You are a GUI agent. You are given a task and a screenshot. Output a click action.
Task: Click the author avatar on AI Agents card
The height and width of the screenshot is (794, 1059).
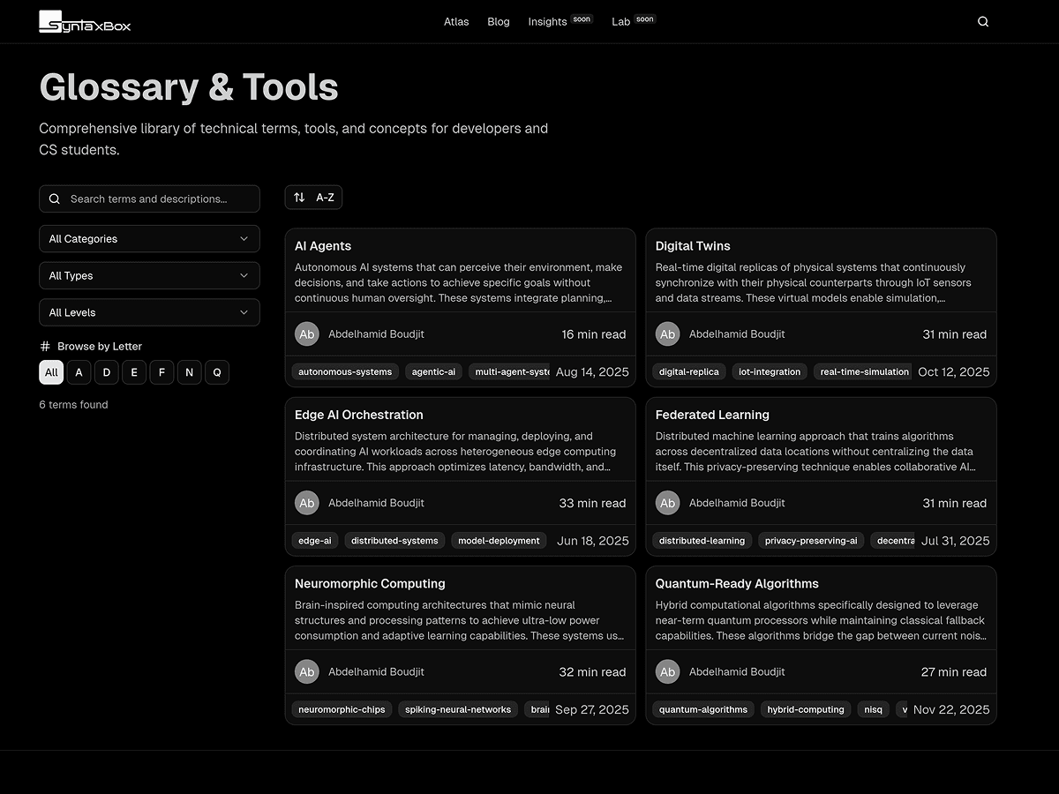coord(307,334)
